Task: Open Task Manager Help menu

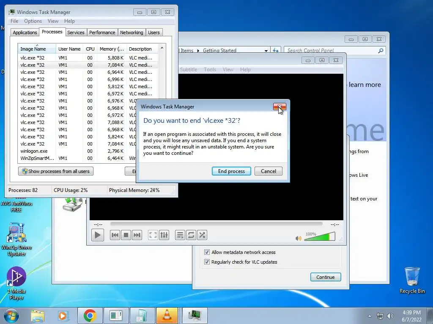Action: click(69, 21)
